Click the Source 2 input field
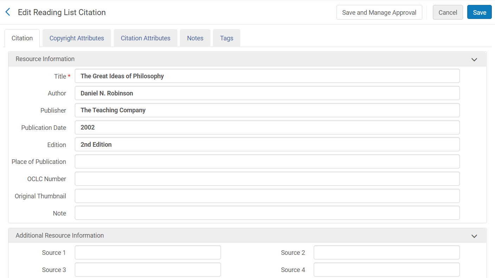495x278 pixels. (386, 253)
